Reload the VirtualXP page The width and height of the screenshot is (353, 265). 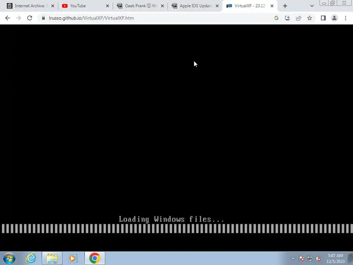30,18
